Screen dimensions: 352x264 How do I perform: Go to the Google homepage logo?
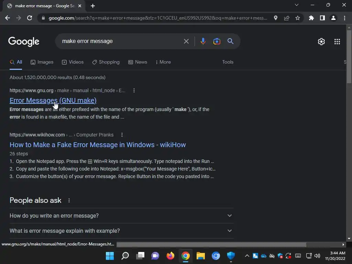coord(24,42)
